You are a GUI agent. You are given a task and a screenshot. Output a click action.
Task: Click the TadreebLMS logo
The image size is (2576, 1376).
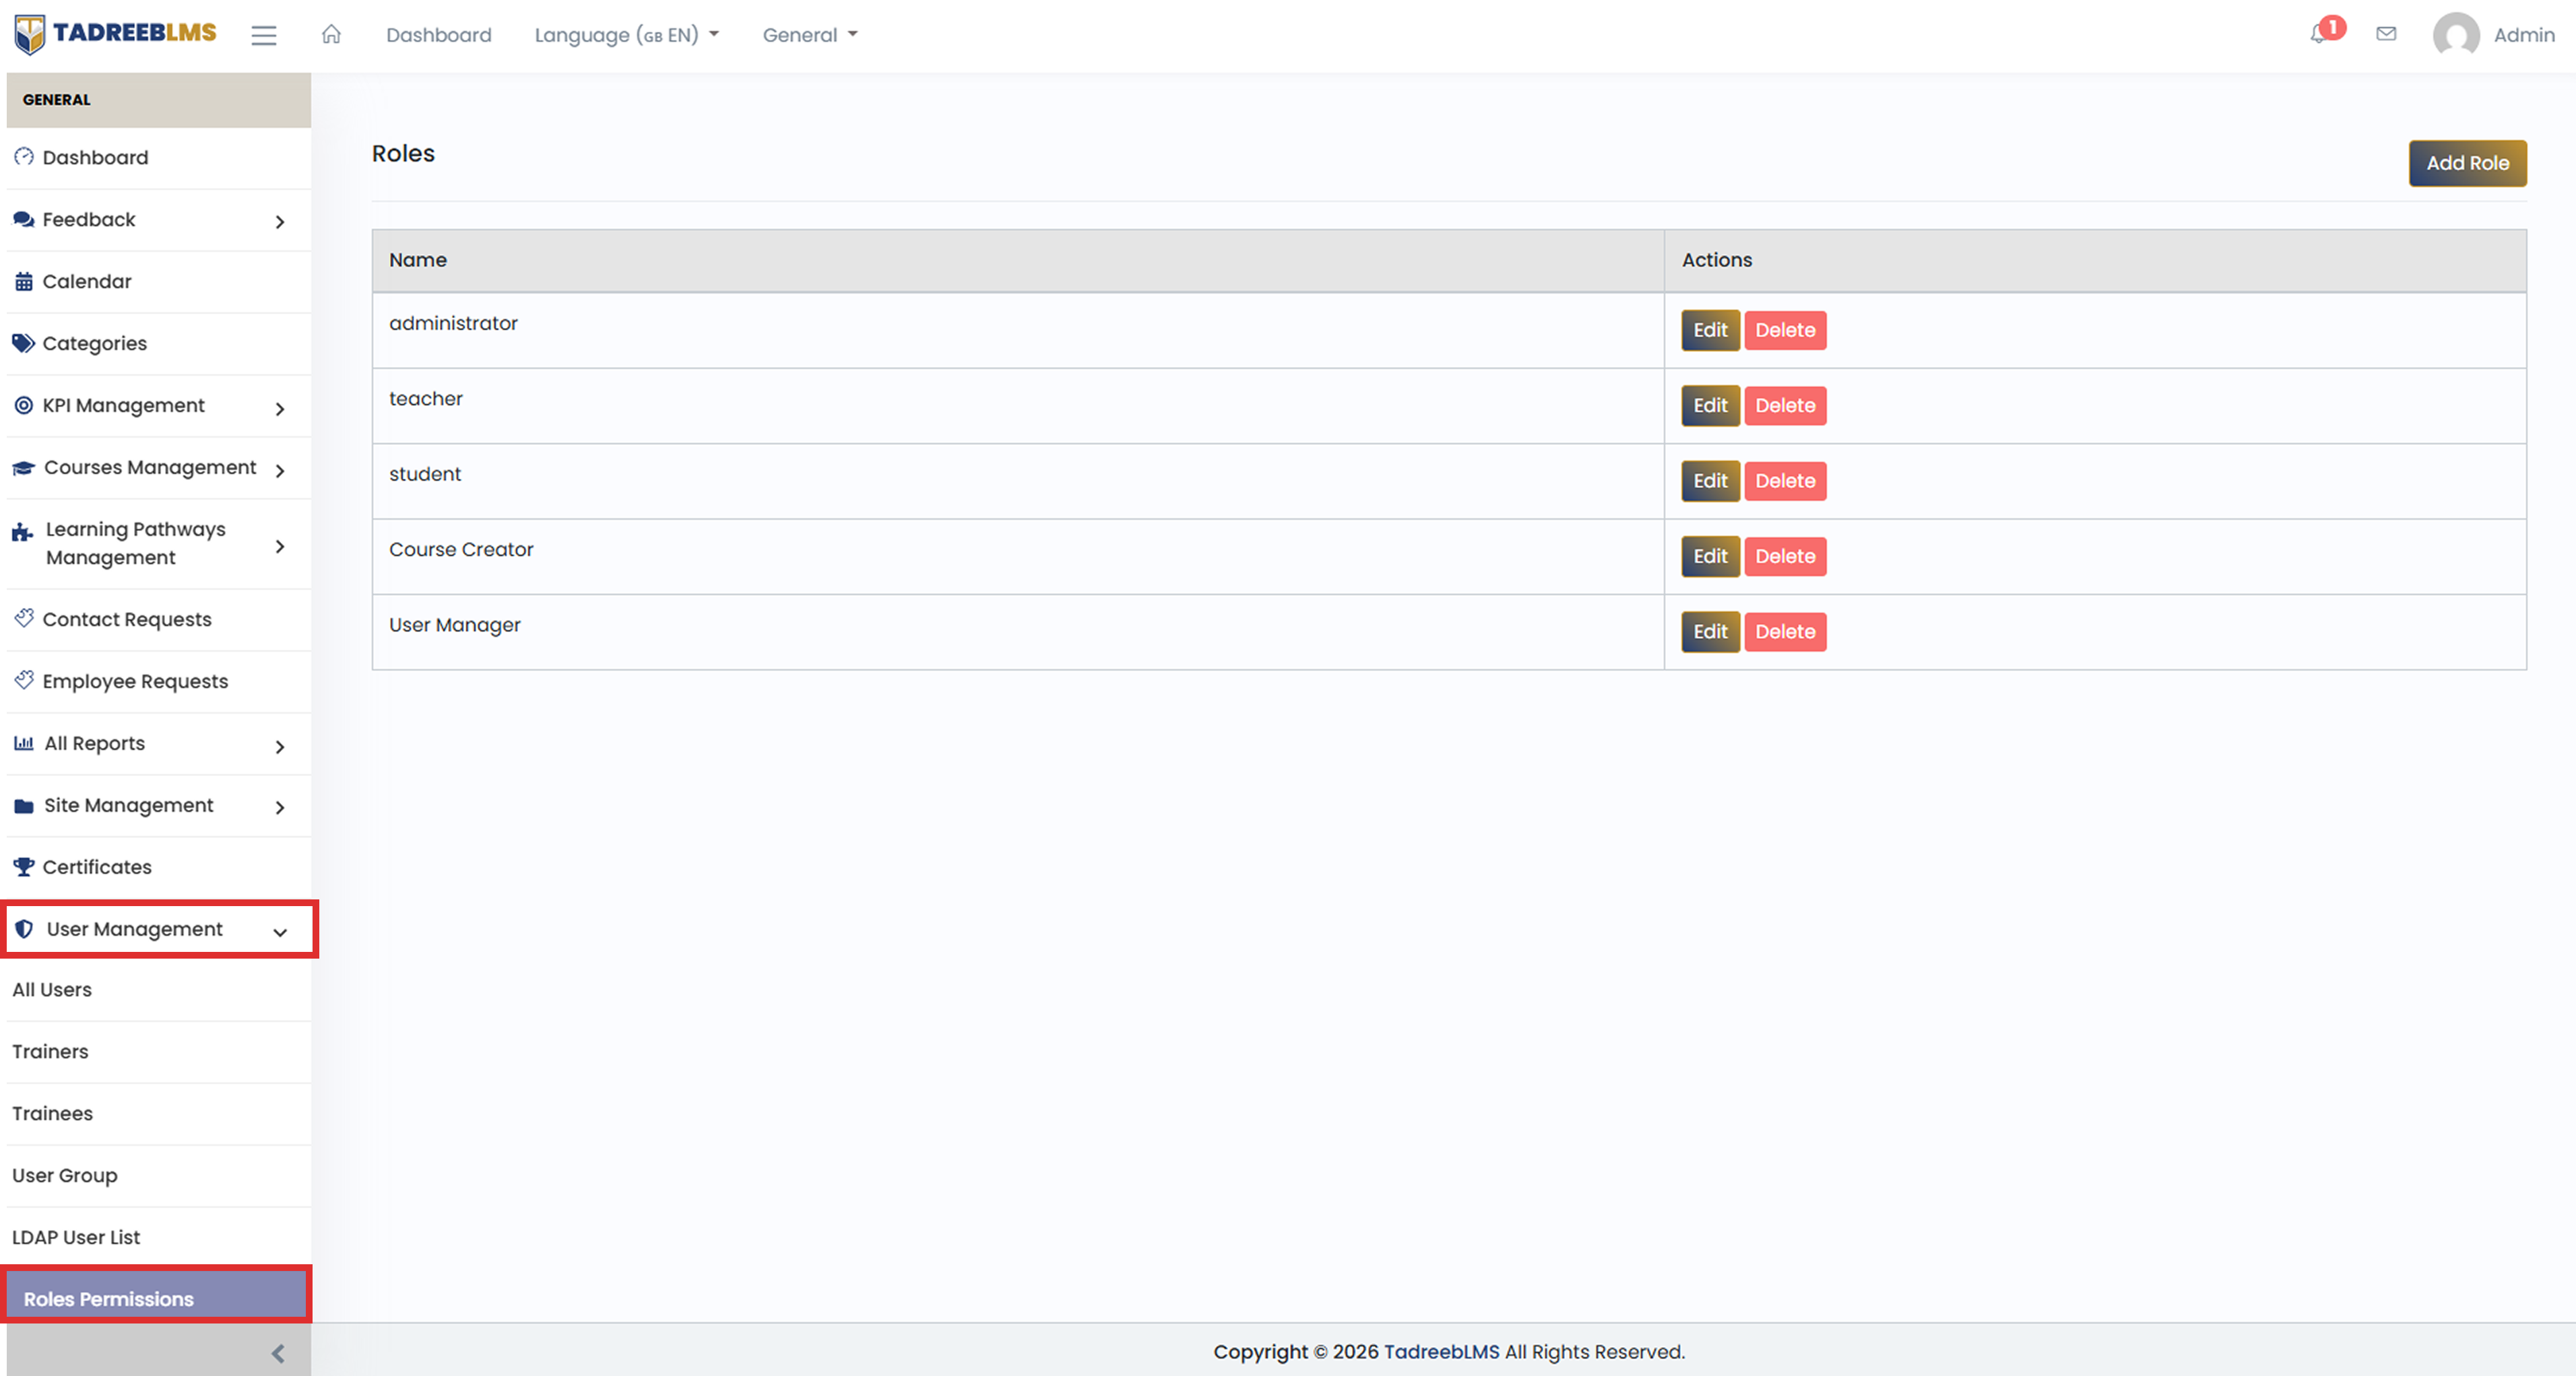[x=115, y=34]
